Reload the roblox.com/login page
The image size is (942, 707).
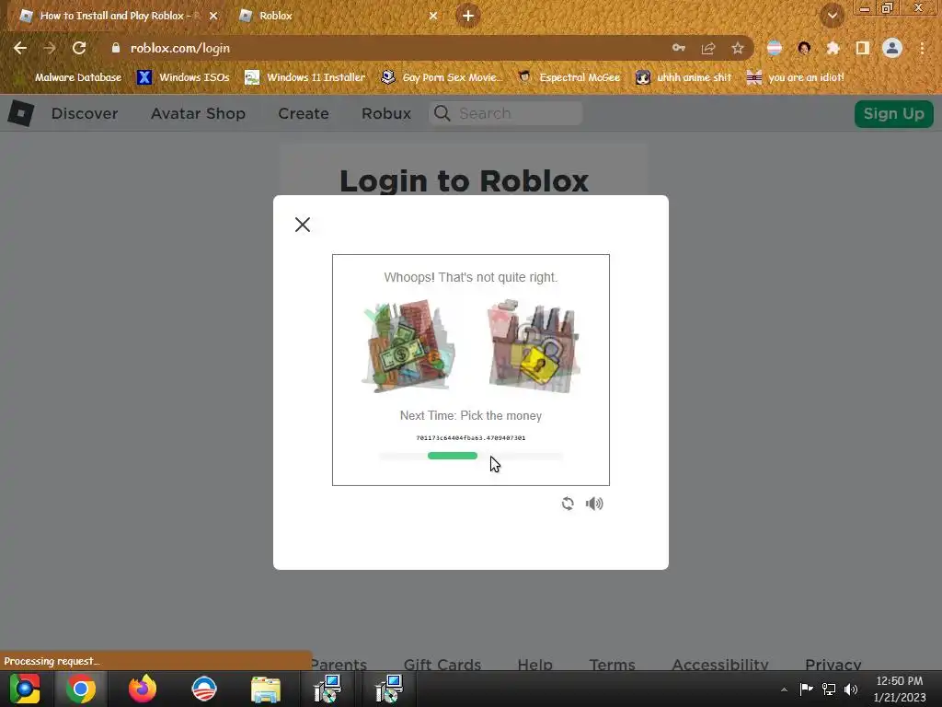[x=79, y=48]
